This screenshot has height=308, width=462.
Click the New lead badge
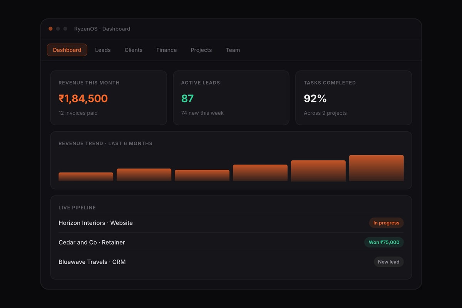coord(388,262)
